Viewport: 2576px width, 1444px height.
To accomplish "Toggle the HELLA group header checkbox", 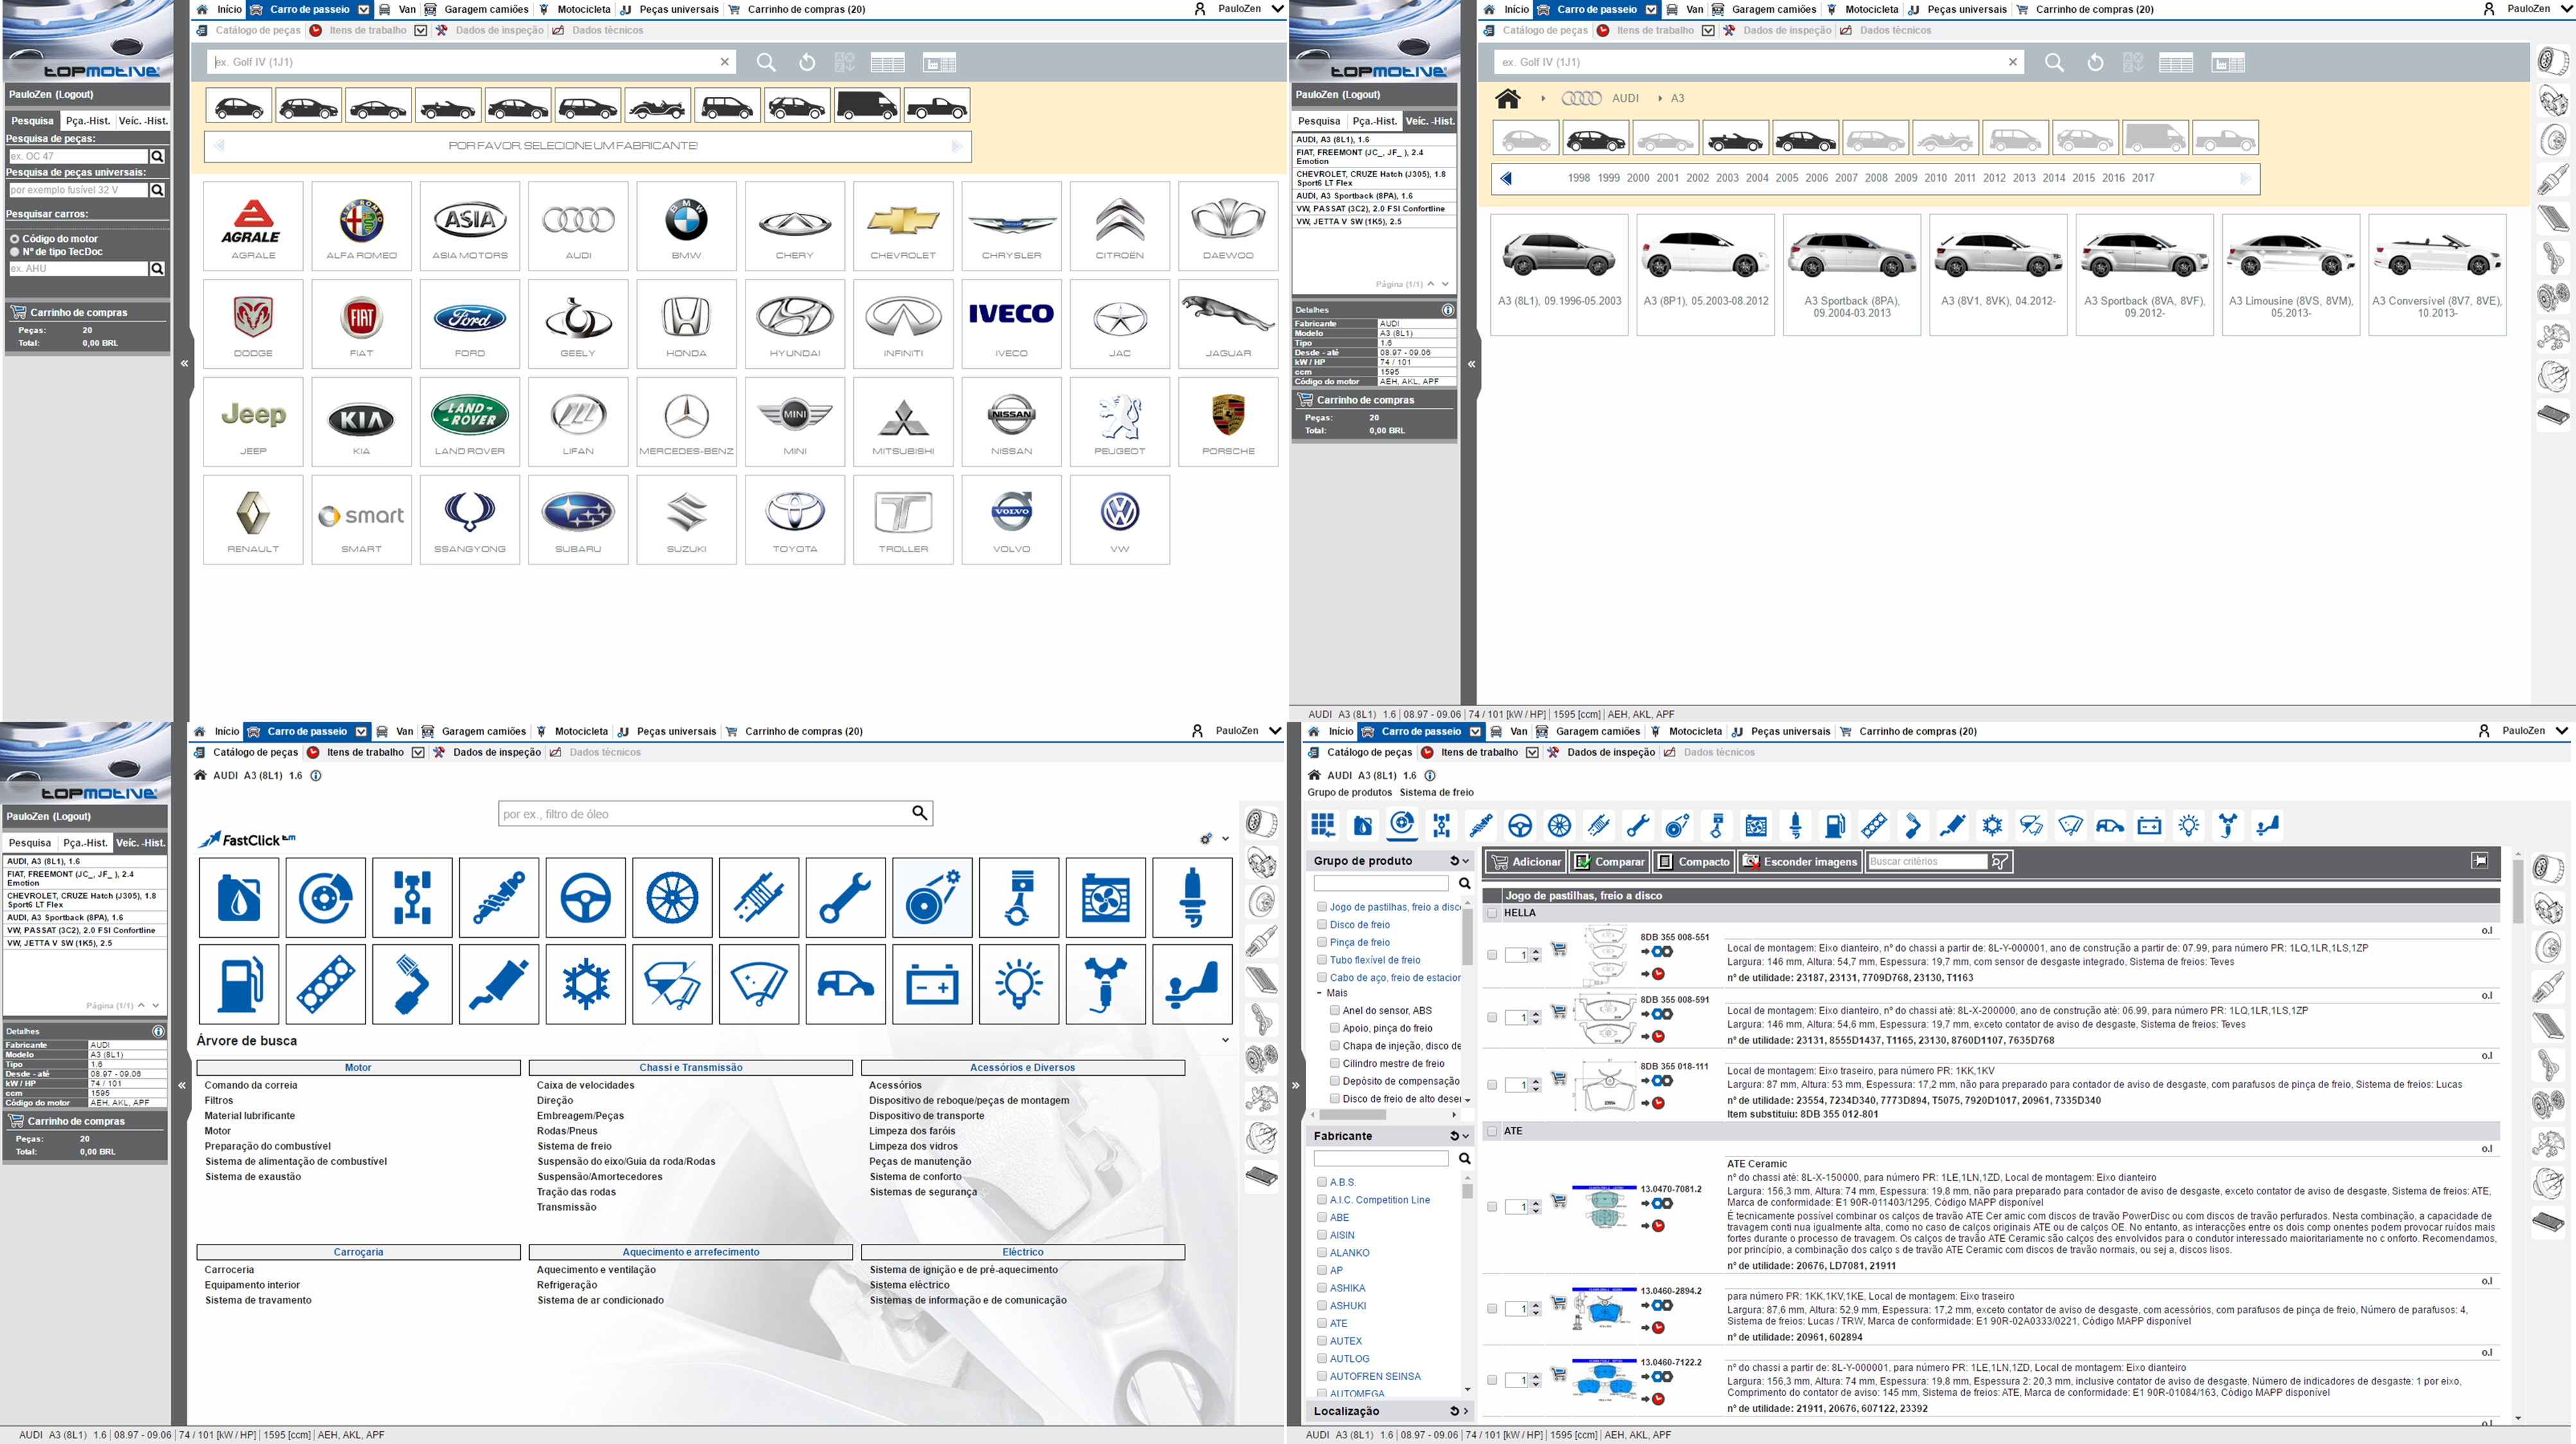I will (x=1493, y=913).
